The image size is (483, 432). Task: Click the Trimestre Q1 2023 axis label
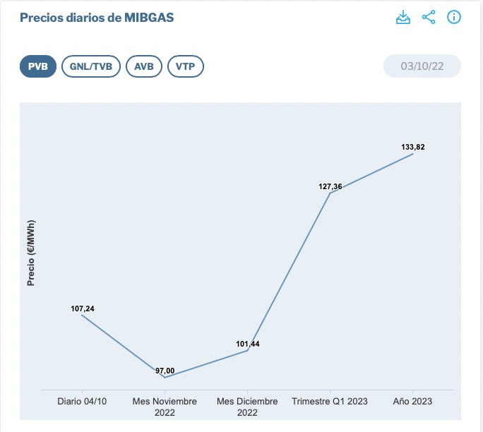coord(330,401)
